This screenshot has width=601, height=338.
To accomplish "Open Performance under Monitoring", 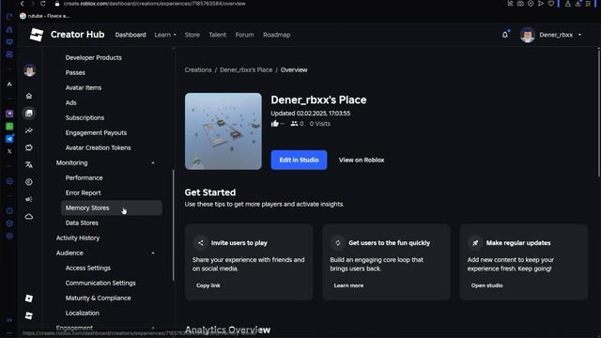I will click(x=84, y=177).
